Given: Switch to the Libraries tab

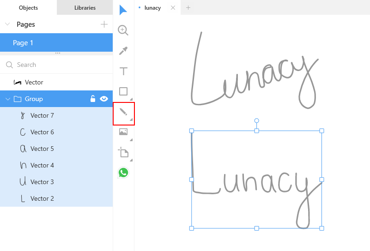Looking at the screenshot, I should [x=85, y=7].
